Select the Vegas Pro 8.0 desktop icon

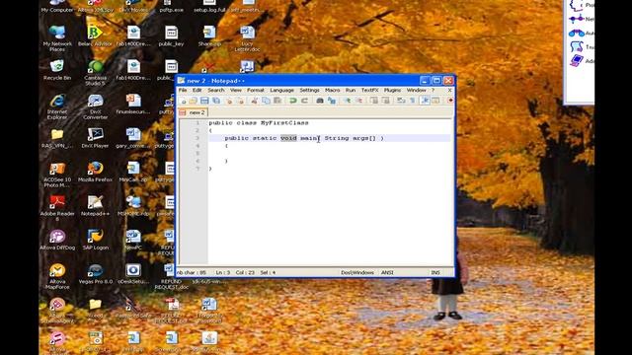[95, 274]
